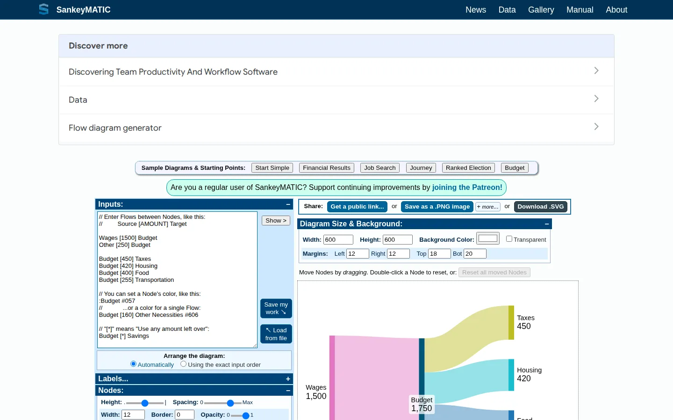673x420 pixels.
Task: Go to the Gallery page
Action: tap(541, 10)
